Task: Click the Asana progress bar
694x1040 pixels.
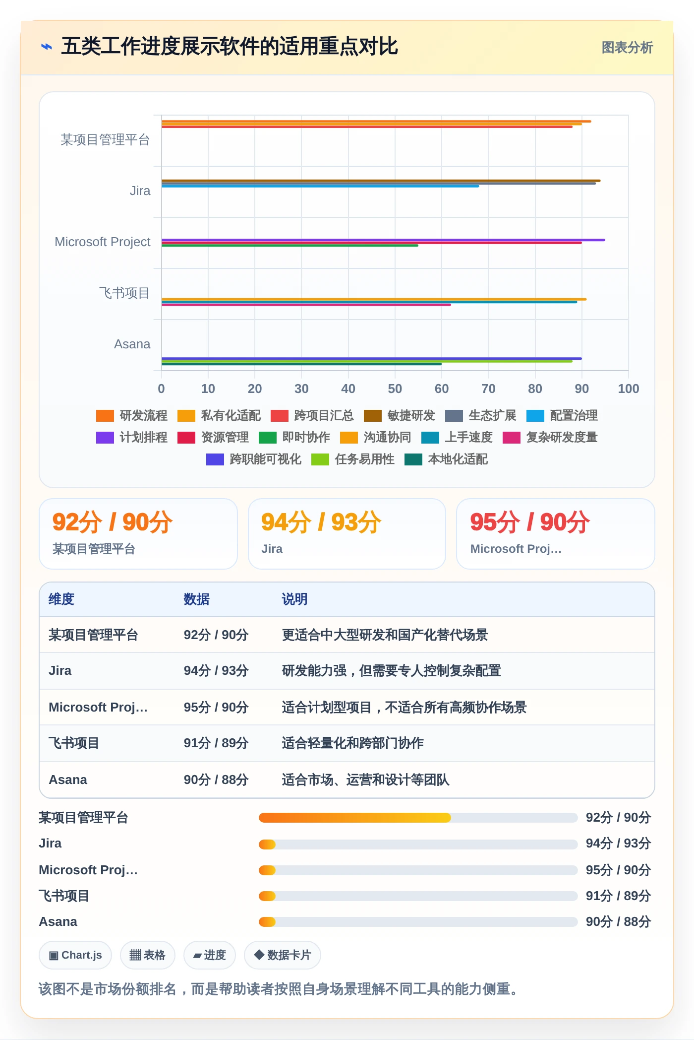Action: click(x=418, y=922)
